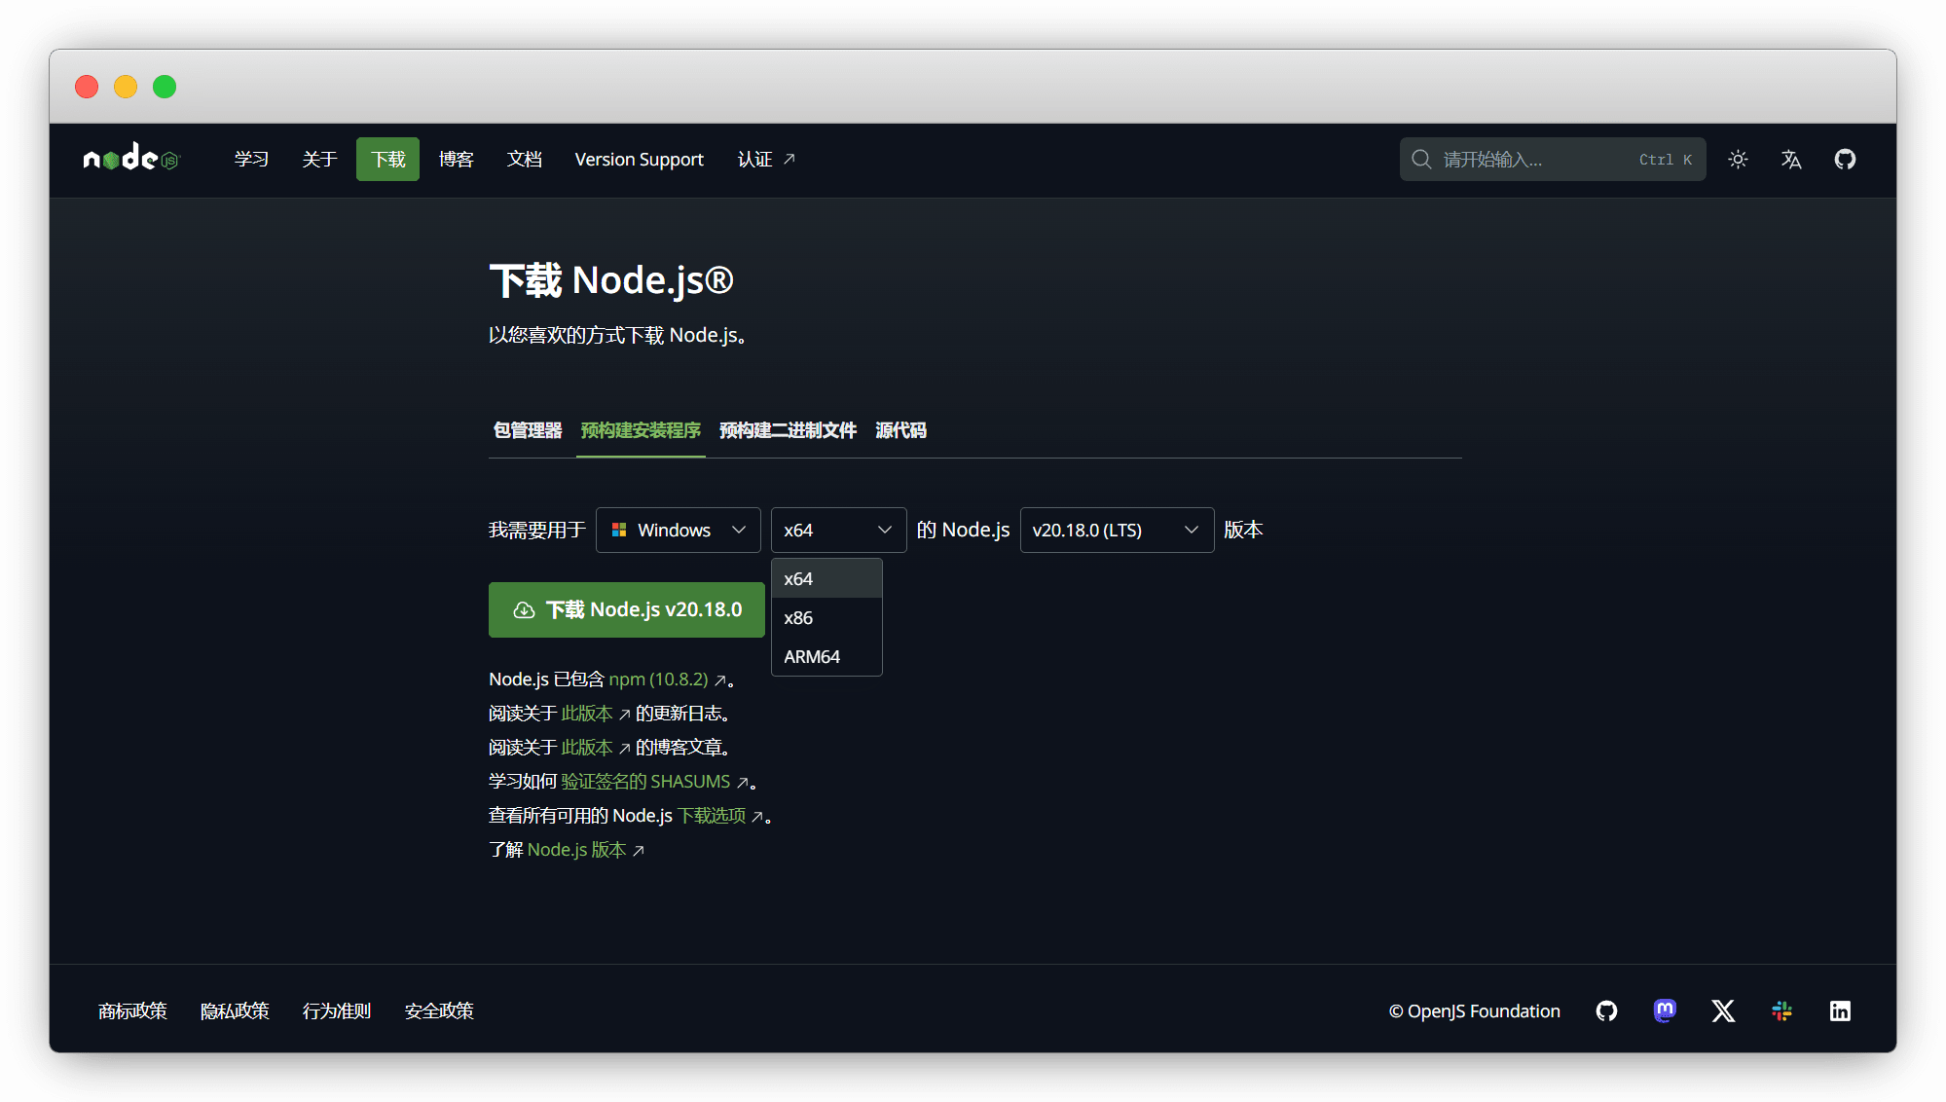The image size is (1946, 1102).
Task: Open the Slack icon in the footer
Action: click(1781, 1010)
